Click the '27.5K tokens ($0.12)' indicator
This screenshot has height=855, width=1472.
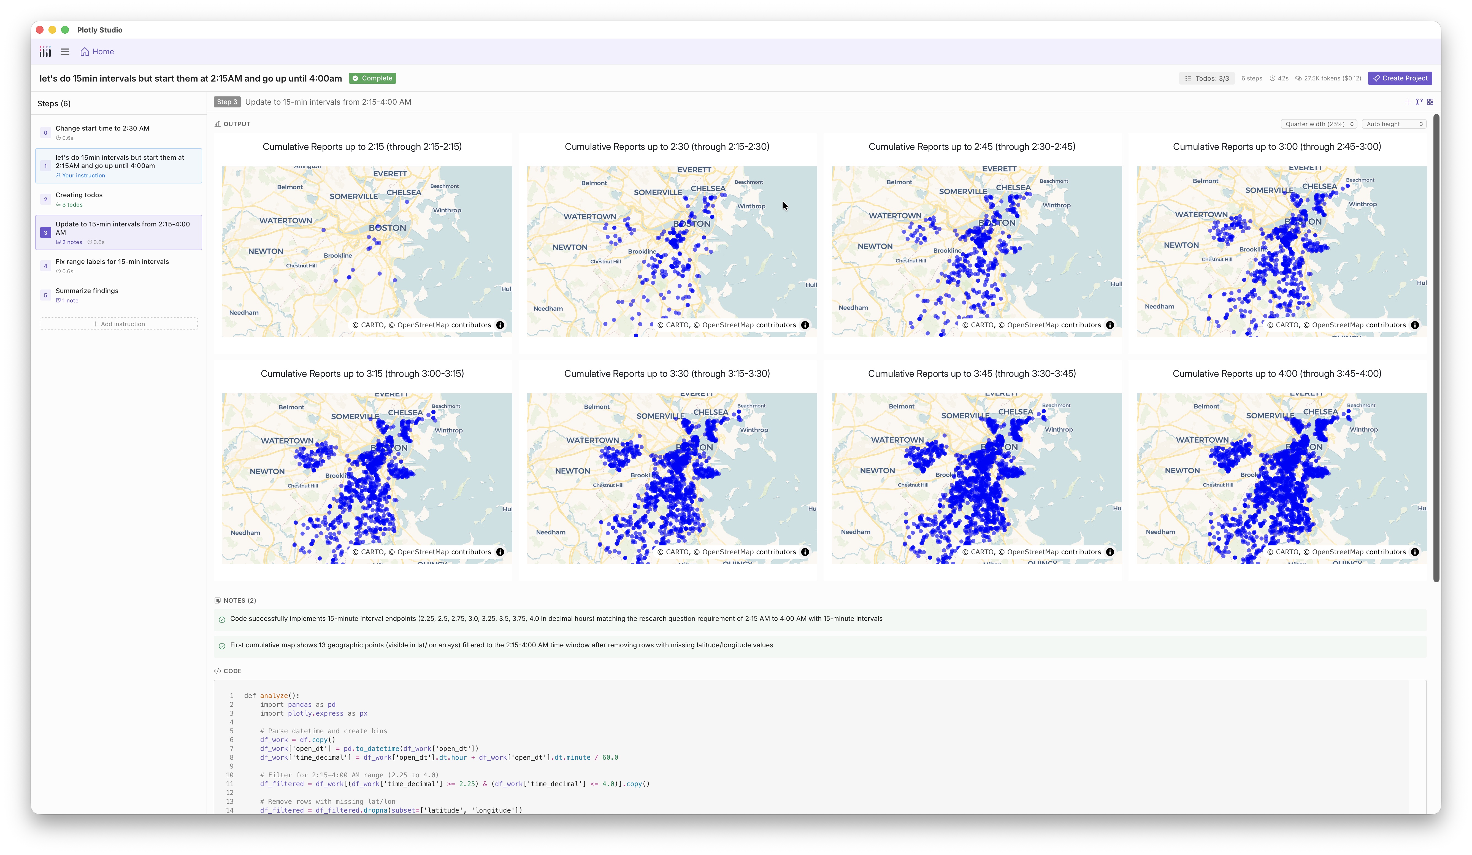(1328, 78)
